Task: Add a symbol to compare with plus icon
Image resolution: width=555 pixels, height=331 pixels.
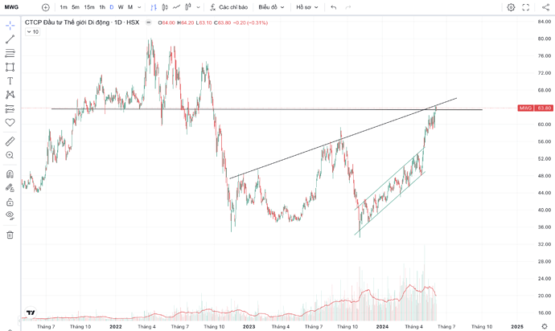Action: pyautogui.click(x=46, y=7)
